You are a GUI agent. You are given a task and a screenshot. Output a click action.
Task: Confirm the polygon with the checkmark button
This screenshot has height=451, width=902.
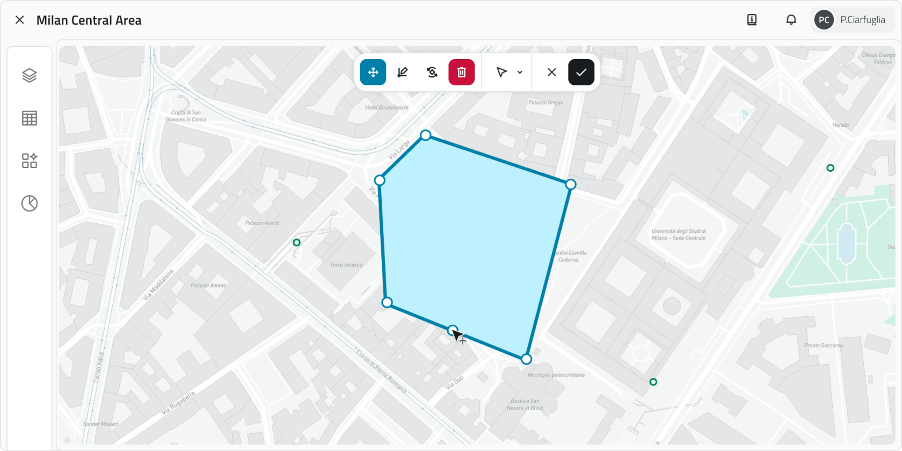pyautogui.click(x=581, y=72)
